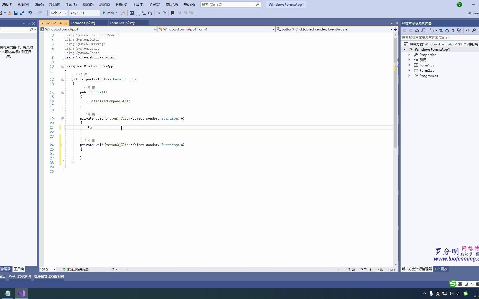The image size is (479, 299).
Task: Expand the Properties node in Solution Explorer
Action: [x=409, y=55]
